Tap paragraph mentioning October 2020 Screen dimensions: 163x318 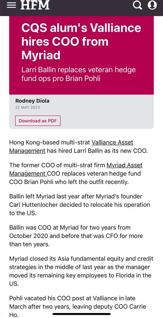coord(76,236)
